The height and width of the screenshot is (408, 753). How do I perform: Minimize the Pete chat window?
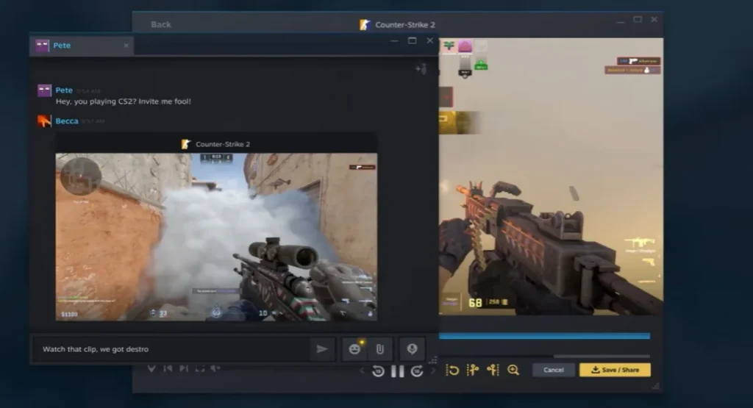[394, 41]
